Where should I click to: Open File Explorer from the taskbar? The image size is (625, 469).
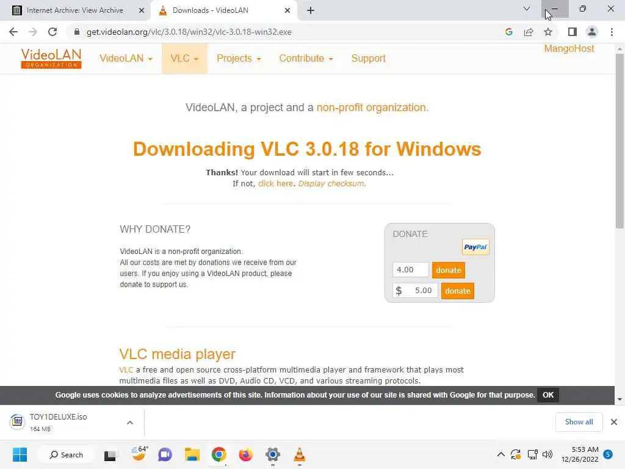coord(192,454)
